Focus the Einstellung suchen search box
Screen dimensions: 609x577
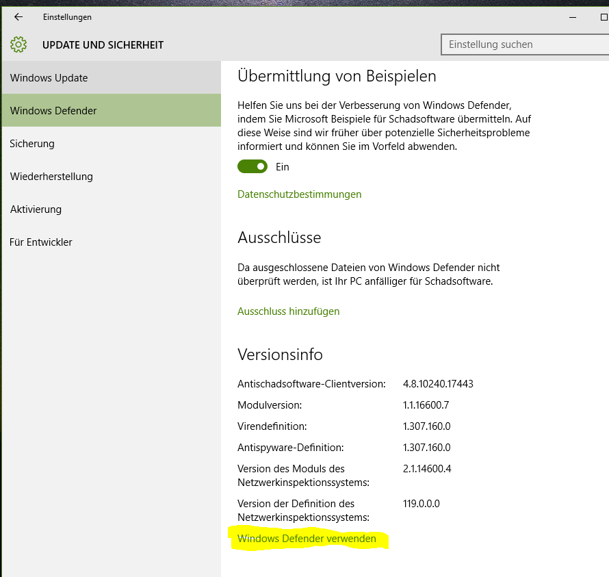point(525,44)
